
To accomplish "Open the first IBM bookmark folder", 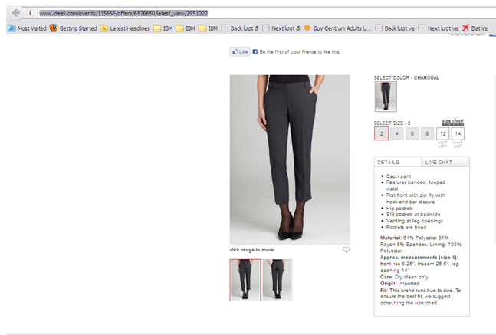I will [x=163, y=28].
